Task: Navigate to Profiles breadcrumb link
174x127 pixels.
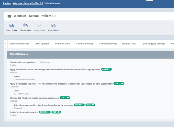Action: coord(7,3)
